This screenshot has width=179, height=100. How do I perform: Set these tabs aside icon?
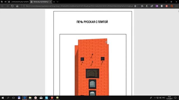(5, 2)
